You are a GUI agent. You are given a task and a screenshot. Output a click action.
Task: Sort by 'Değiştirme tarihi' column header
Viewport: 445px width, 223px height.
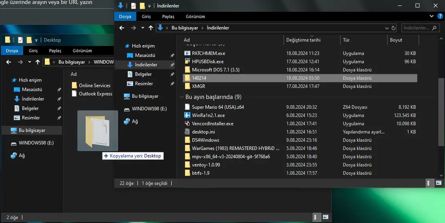point(312,40)
